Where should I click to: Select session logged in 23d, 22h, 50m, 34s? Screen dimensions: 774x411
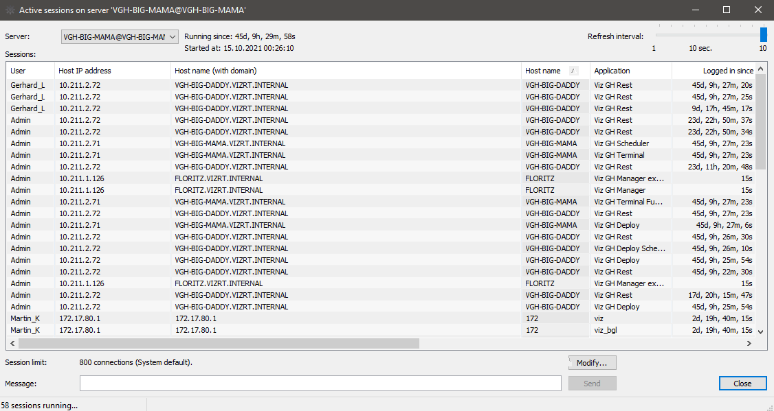[x=381, y=132]
